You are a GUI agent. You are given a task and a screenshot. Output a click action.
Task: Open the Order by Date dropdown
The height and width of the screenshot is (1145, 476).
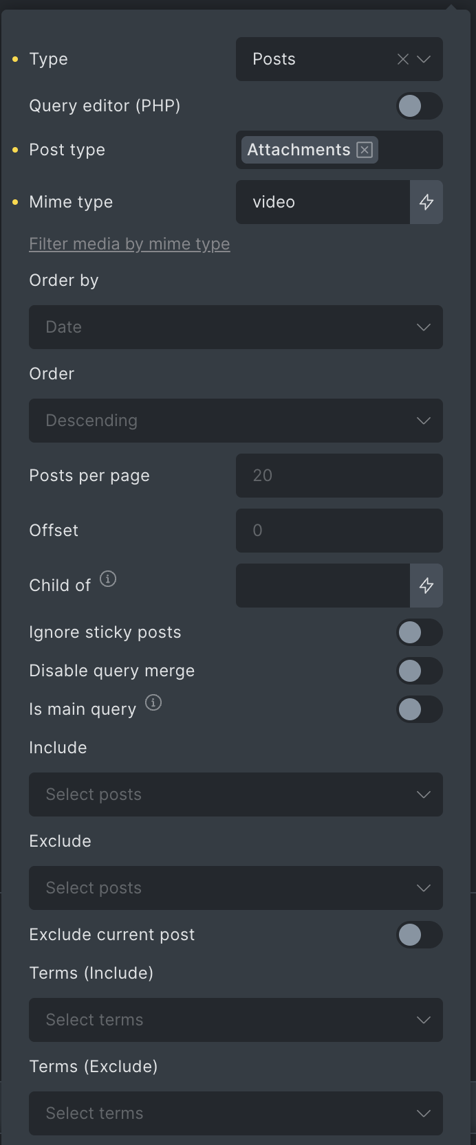pyautogui.click(x=236, y=327)
